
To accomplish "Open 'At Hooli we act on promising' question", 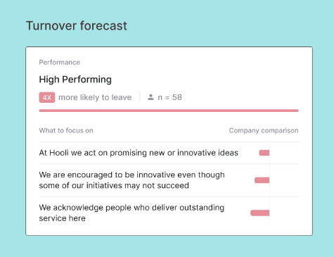I will pos(139,153).
